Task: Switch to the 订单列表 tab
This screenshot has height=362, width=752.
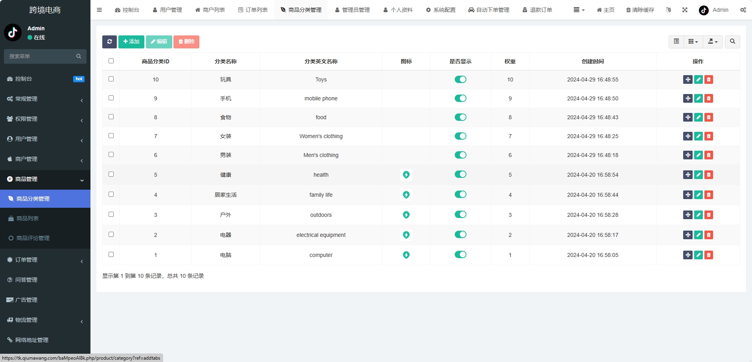Action: (x=253, y=10)
